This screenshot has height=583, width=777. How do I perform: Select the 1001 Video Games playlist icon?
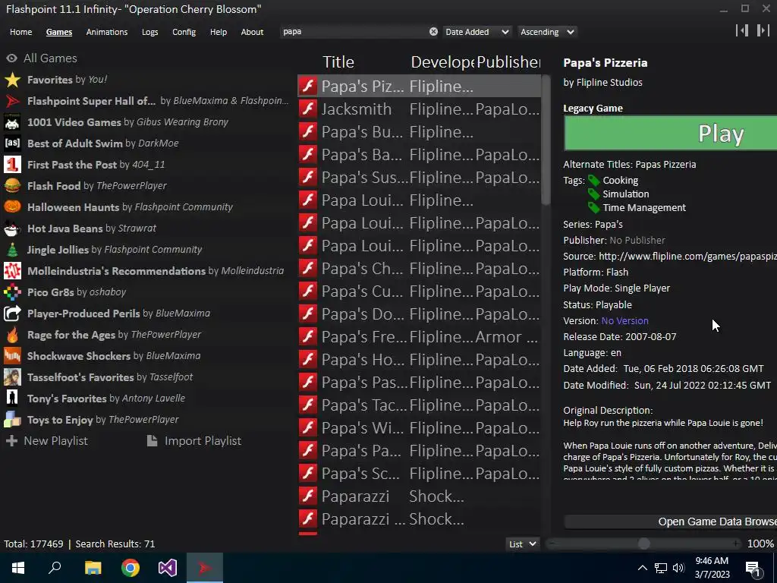coord(12,122)
